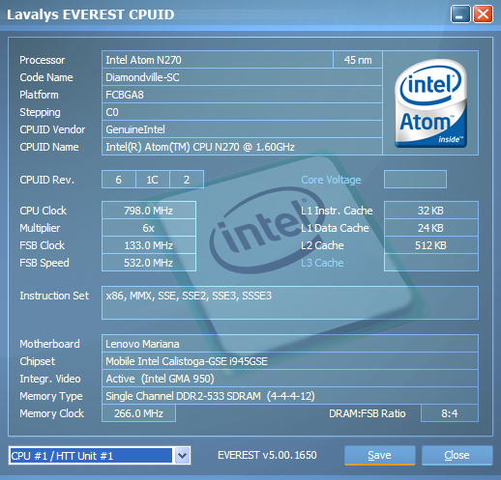Select the 45 nm process field
The image size is (501, 480).
[358, 60]
